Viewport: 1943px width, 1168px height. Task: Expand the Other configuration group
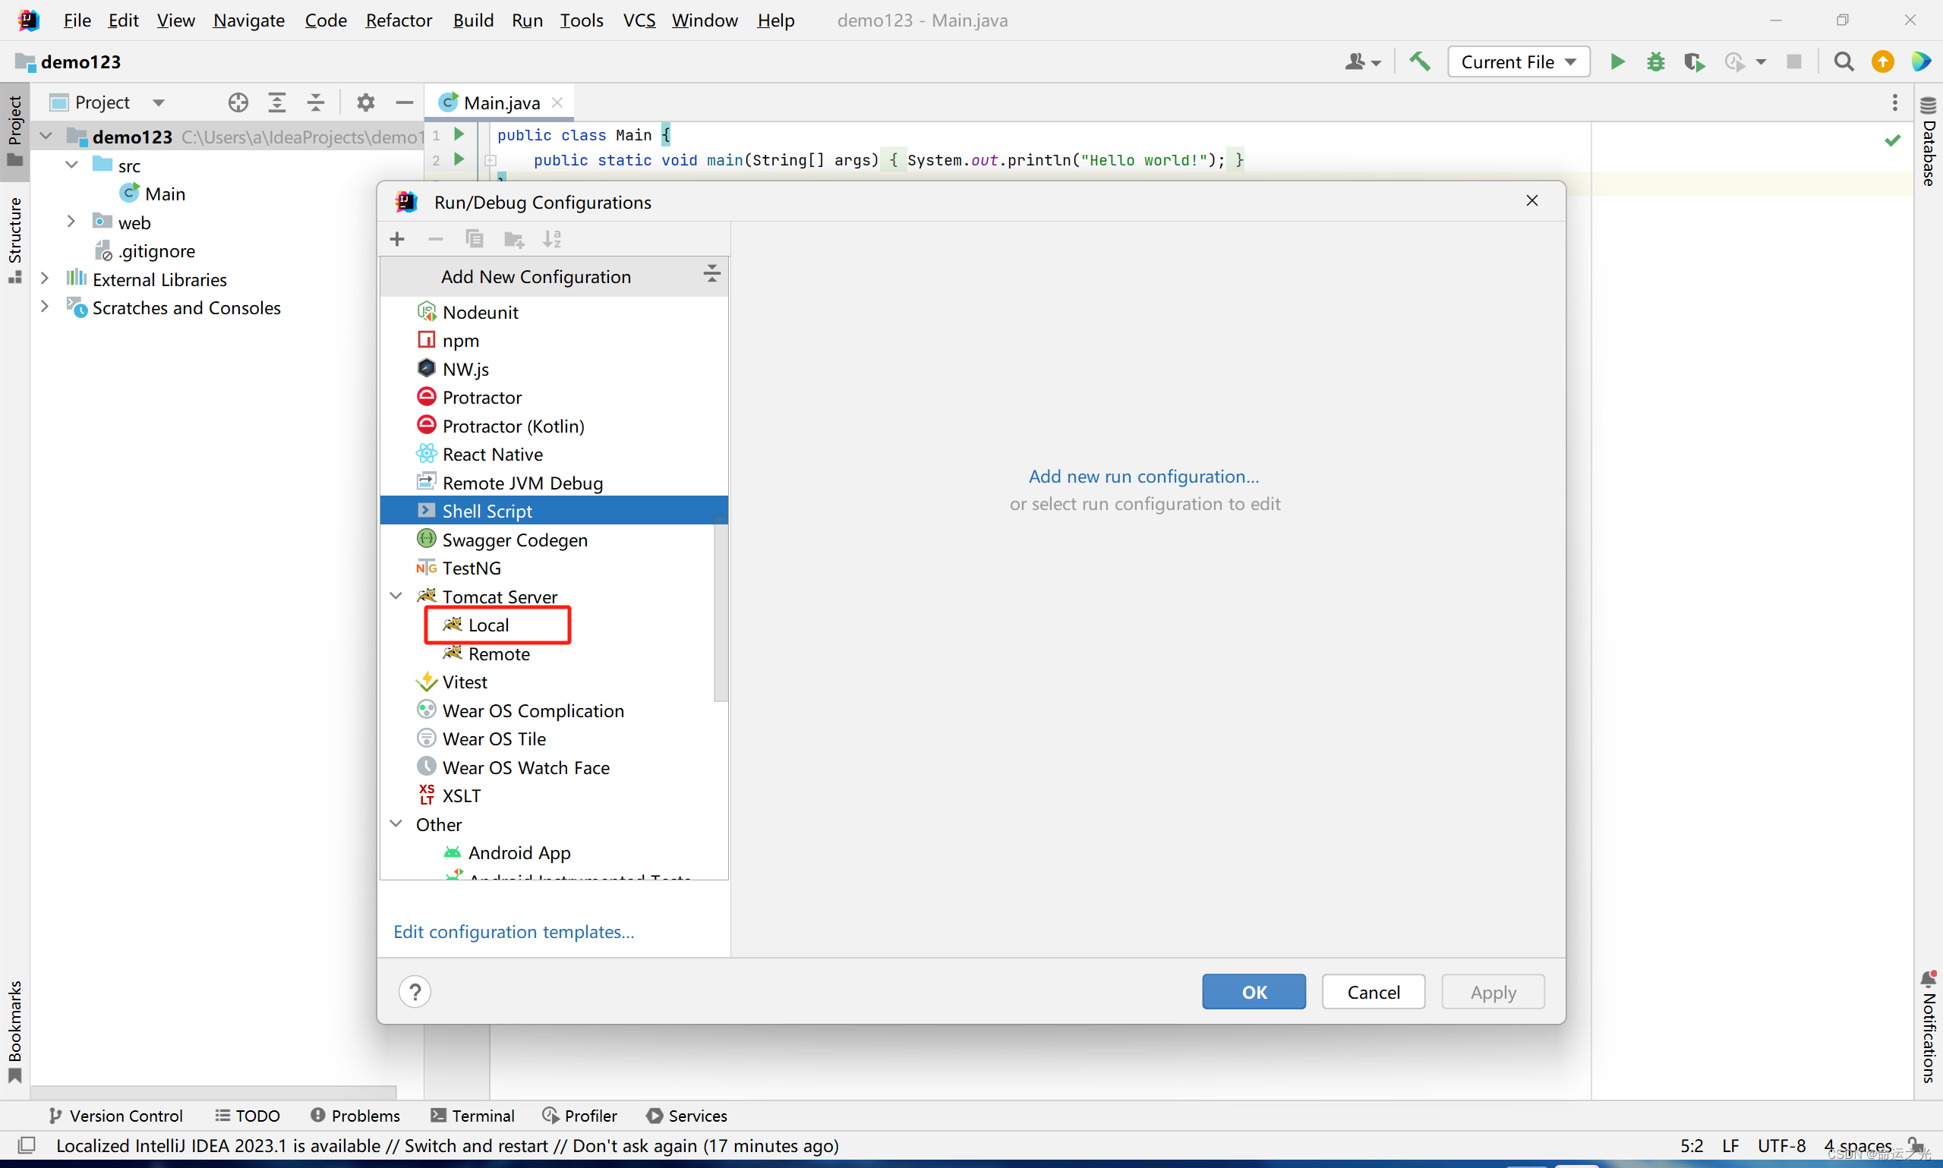[x=396, y=824]
